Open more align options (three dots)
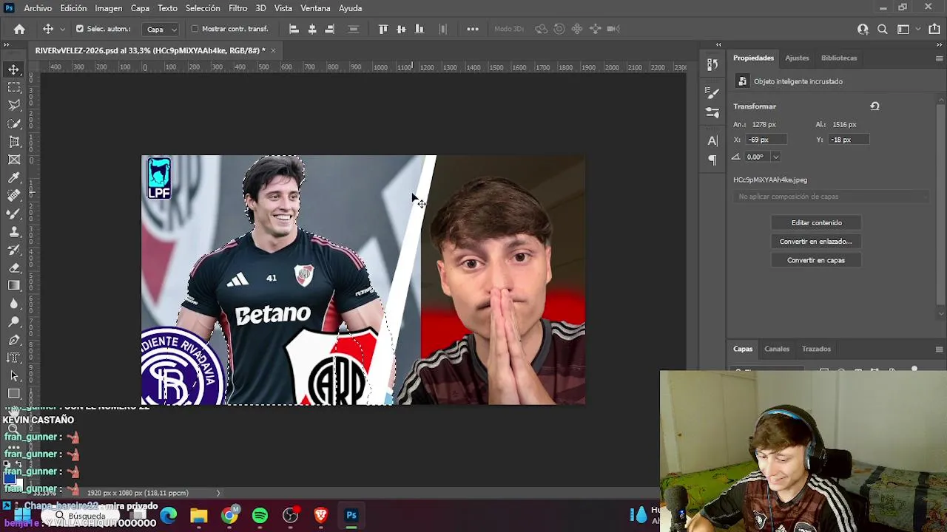Image resolution: width=947 pixels, height=532 pixels. (473, 29)
